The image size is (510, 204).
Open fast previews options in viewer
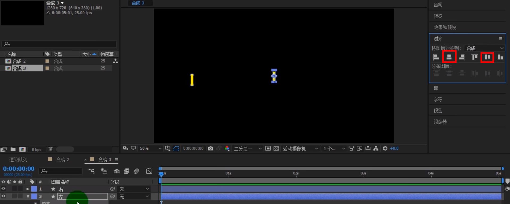click(359, 148)
